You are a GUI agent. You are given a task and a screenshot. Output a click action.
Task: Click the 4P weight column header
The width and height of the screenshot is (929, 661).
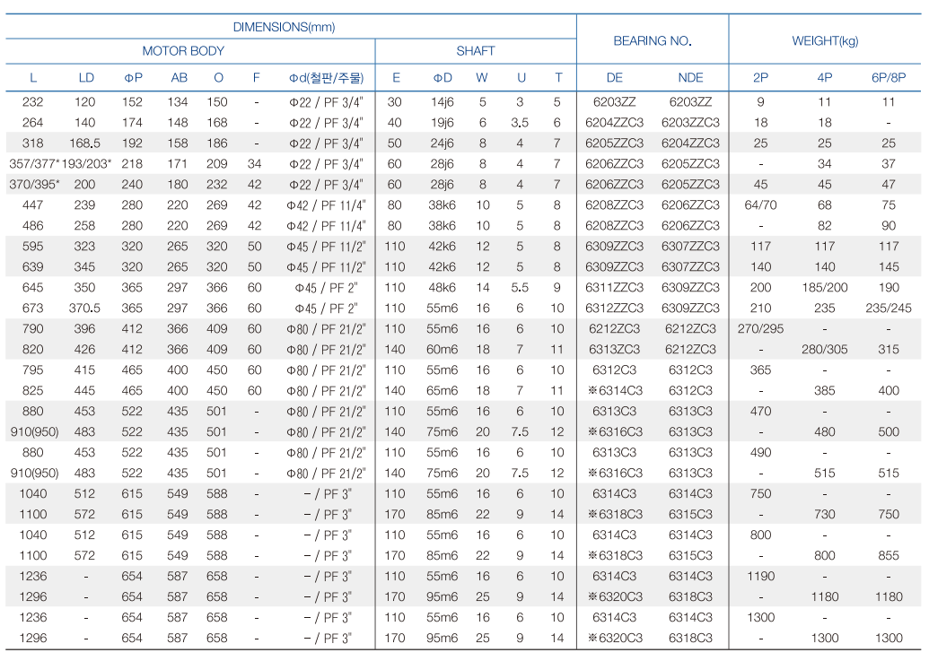824,77
